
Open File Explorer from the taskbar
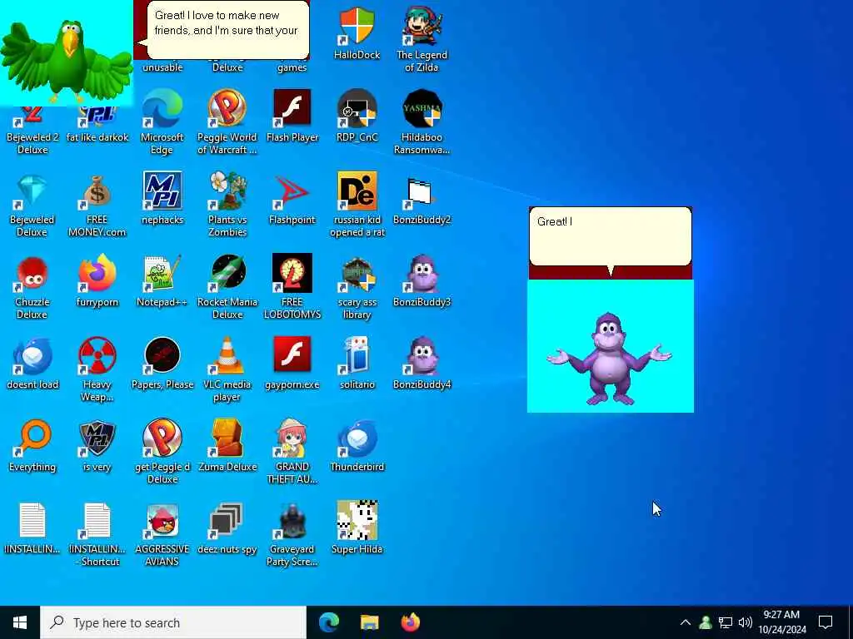(369, 622)
